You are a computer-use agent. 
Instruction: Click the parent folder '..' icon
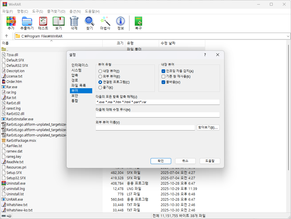(4, 49)
